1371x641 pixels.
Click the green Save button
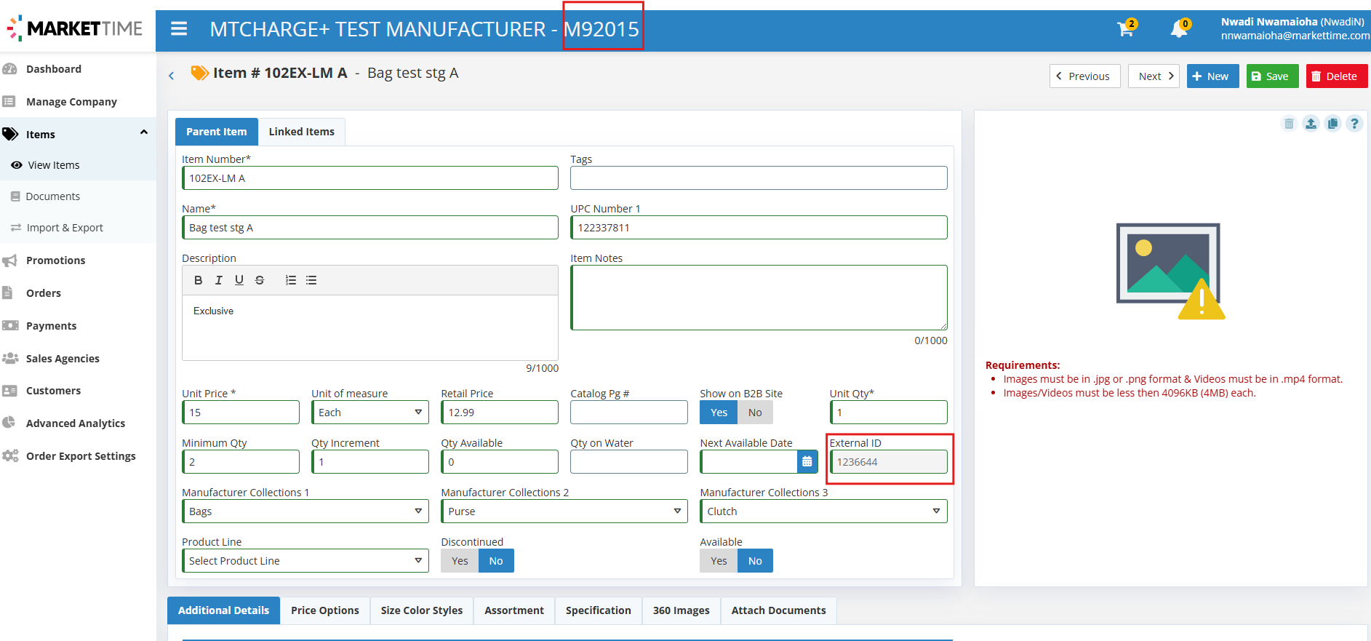coord(1272,76)
